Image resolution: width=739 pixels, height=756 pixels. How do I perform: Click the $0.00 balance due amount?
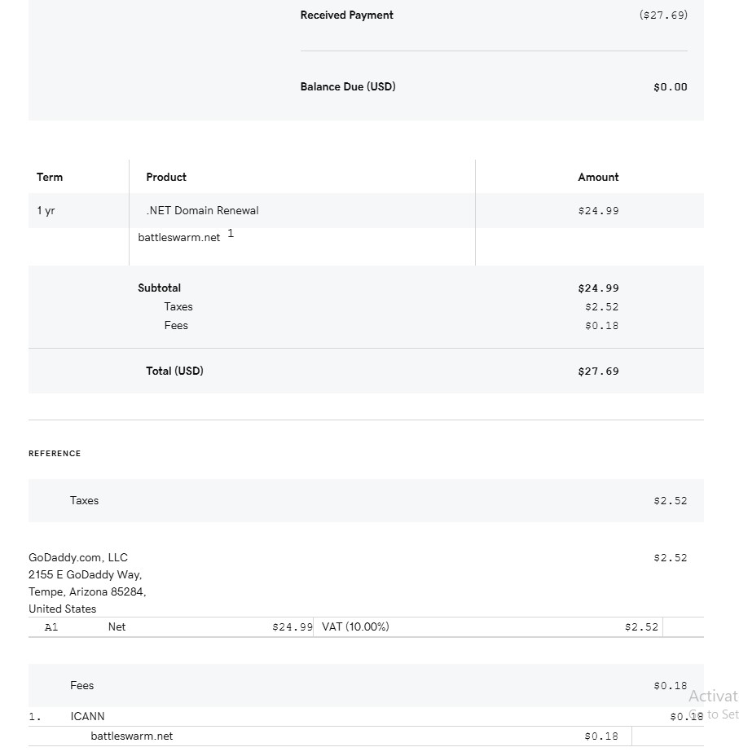(670, 87)
